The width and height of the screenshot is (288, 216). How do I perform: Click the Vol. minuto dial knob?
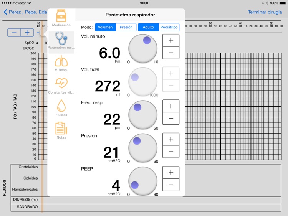pyautogui.click(x=147, y=40)
